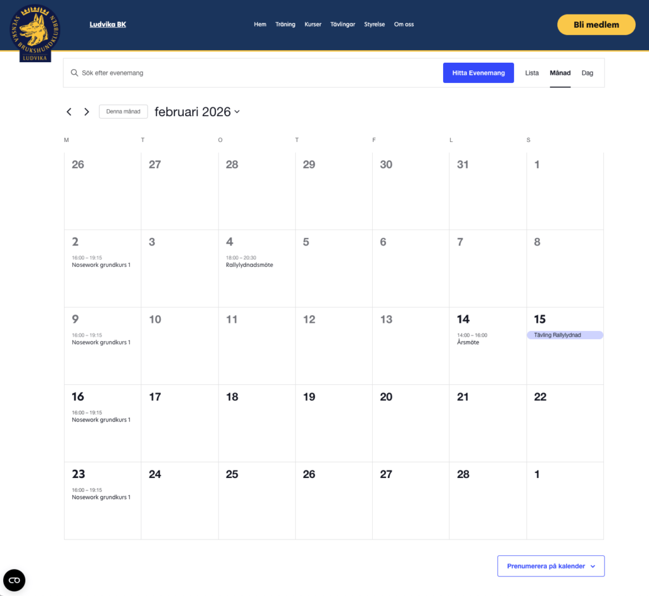Click the Bli medlem button
649x596 pixels.
(596, 25)
